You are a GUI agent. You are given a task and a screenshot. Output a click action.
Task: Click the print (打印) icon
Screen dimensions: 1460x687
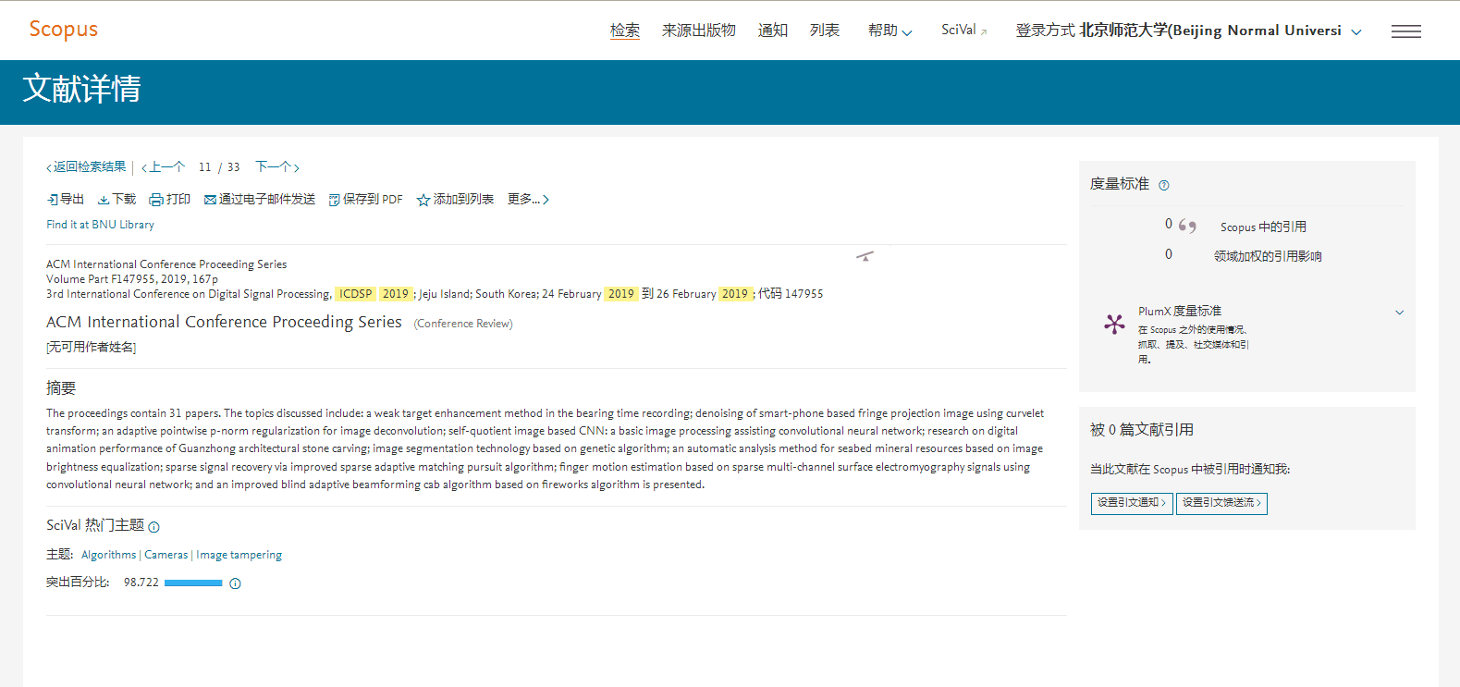(x=156, y=200)
